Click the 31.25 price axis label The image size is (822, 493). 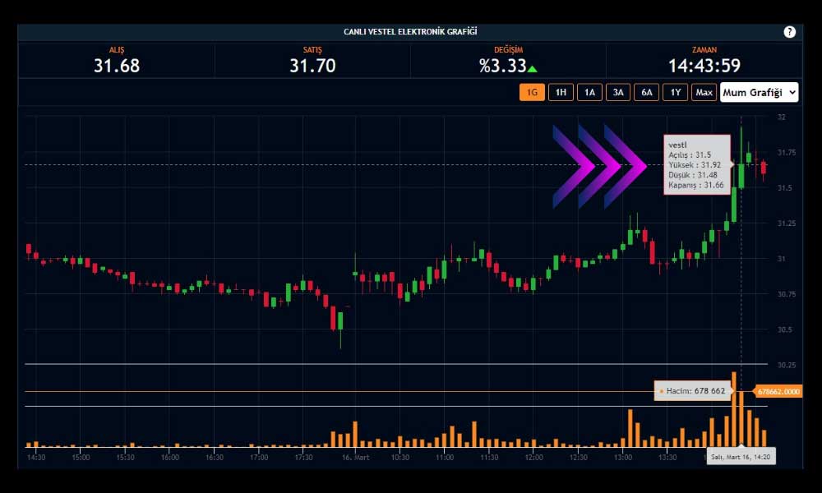click(x=787, y=223)
